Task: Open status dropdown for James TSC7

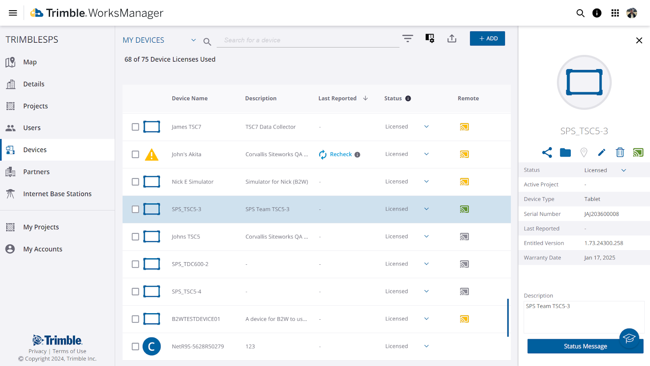Action: (x=427, y=126)
